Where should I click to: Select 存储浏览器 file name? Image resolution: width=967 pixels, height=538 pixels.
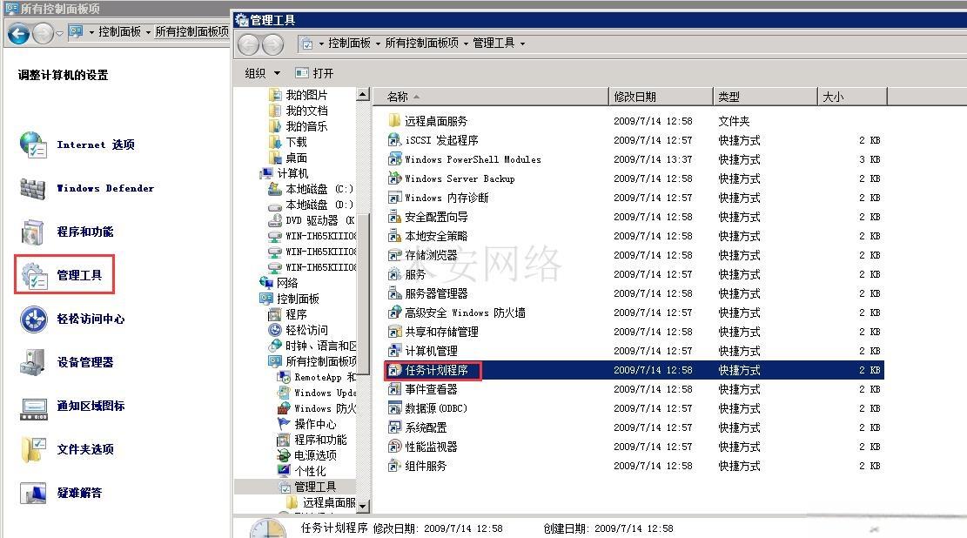pos(431,255)
